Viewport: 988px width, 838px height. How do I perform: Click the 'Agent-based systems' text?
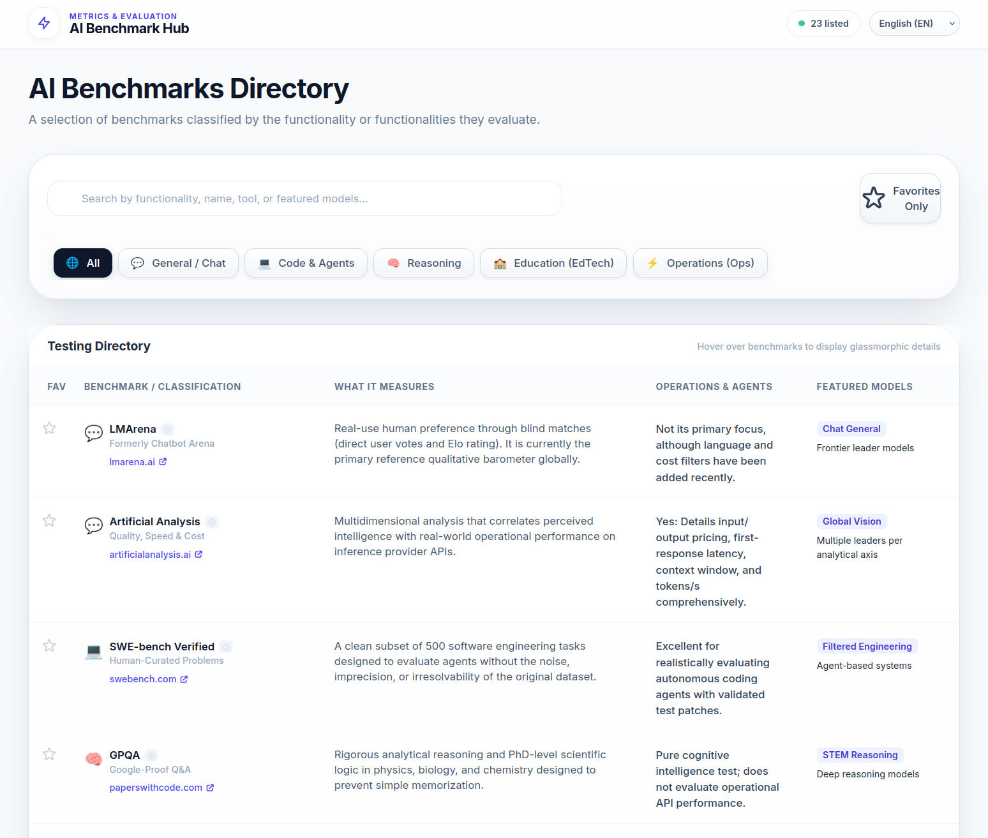864,666
